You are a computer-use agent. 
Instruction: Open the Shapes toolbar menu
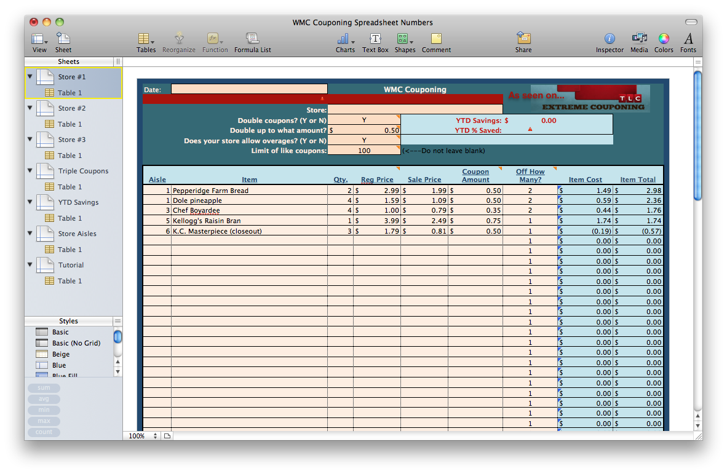click(x=405, y=42)
